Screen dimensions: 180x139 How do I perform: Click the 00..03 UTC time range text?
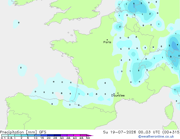click(x=149, y=132)
